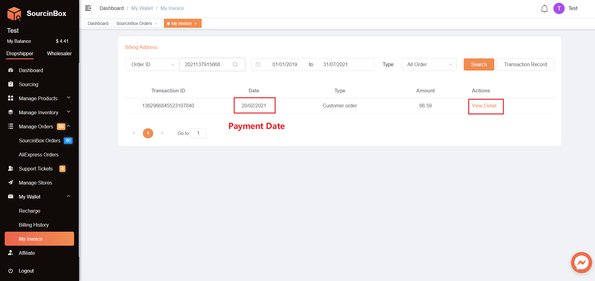Screen dimensions: 595x281
Task: Open the Transaction Record button
Action: click(x=525, y=64)
